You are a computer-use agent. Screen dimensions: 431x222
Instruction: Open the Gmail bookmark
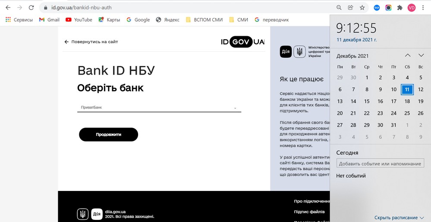(x=49, y=20)
